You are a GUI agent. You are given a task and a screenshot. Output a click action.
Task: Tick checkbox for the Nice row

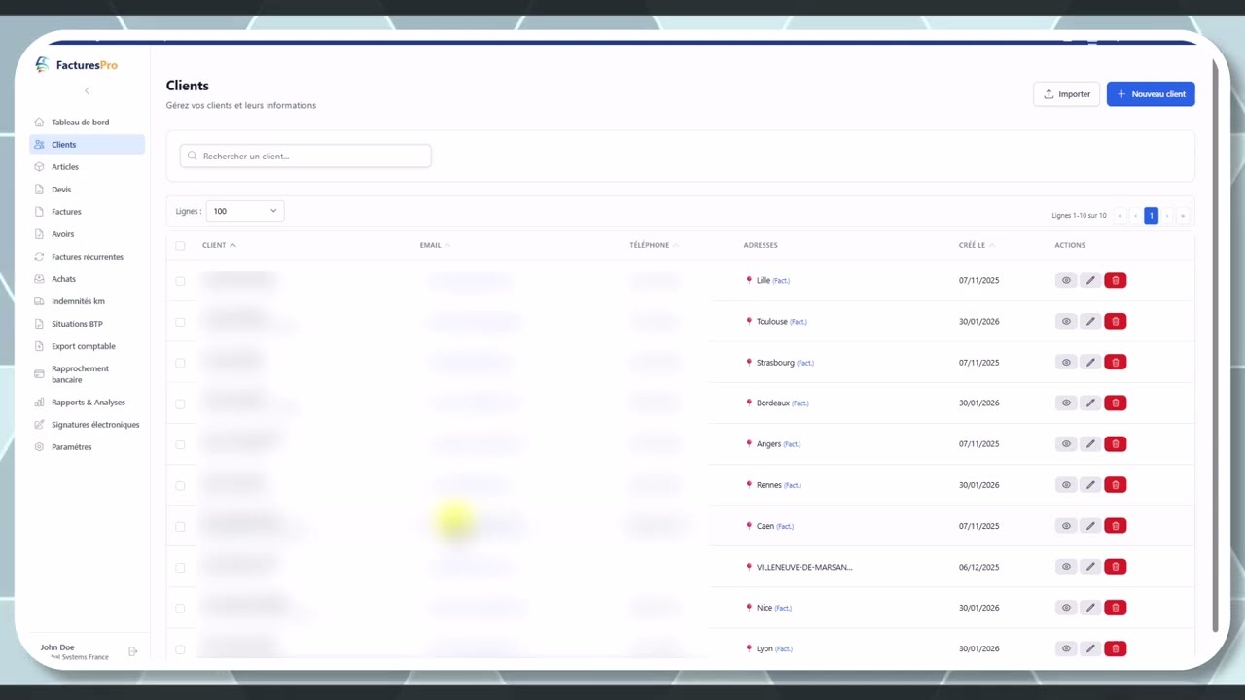coord(180,609)
